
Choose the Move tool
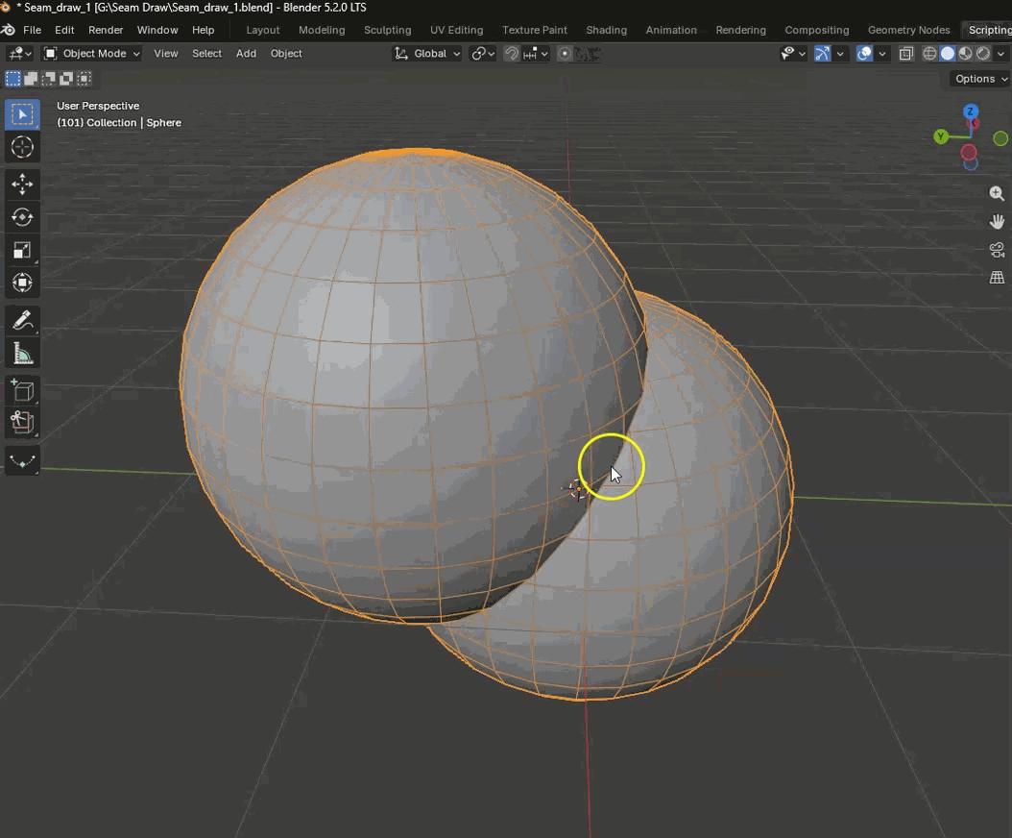(22, 185)
